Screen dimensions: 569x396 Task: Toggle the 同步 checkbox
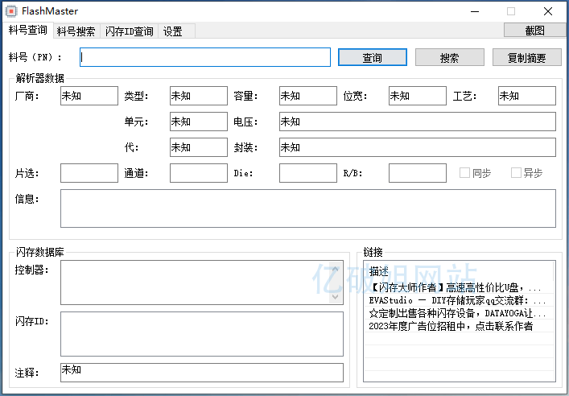click(464, 173)
